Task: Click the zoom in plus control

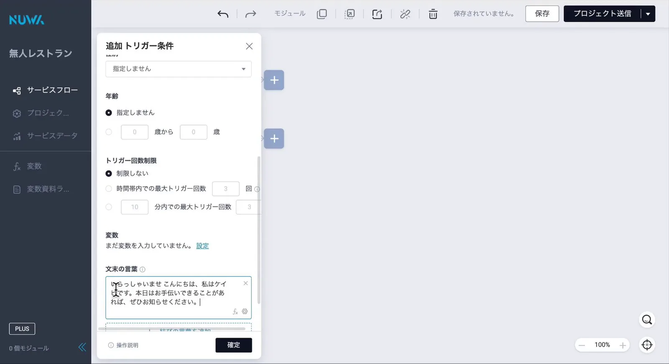Action: [x=623, y=345]
